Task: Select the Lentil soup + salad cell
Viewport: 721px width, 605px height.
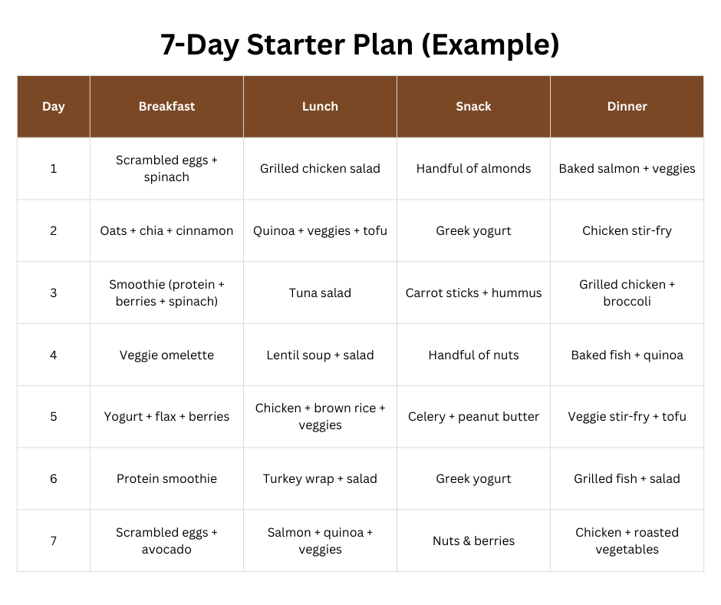Action: click(320, 355)
